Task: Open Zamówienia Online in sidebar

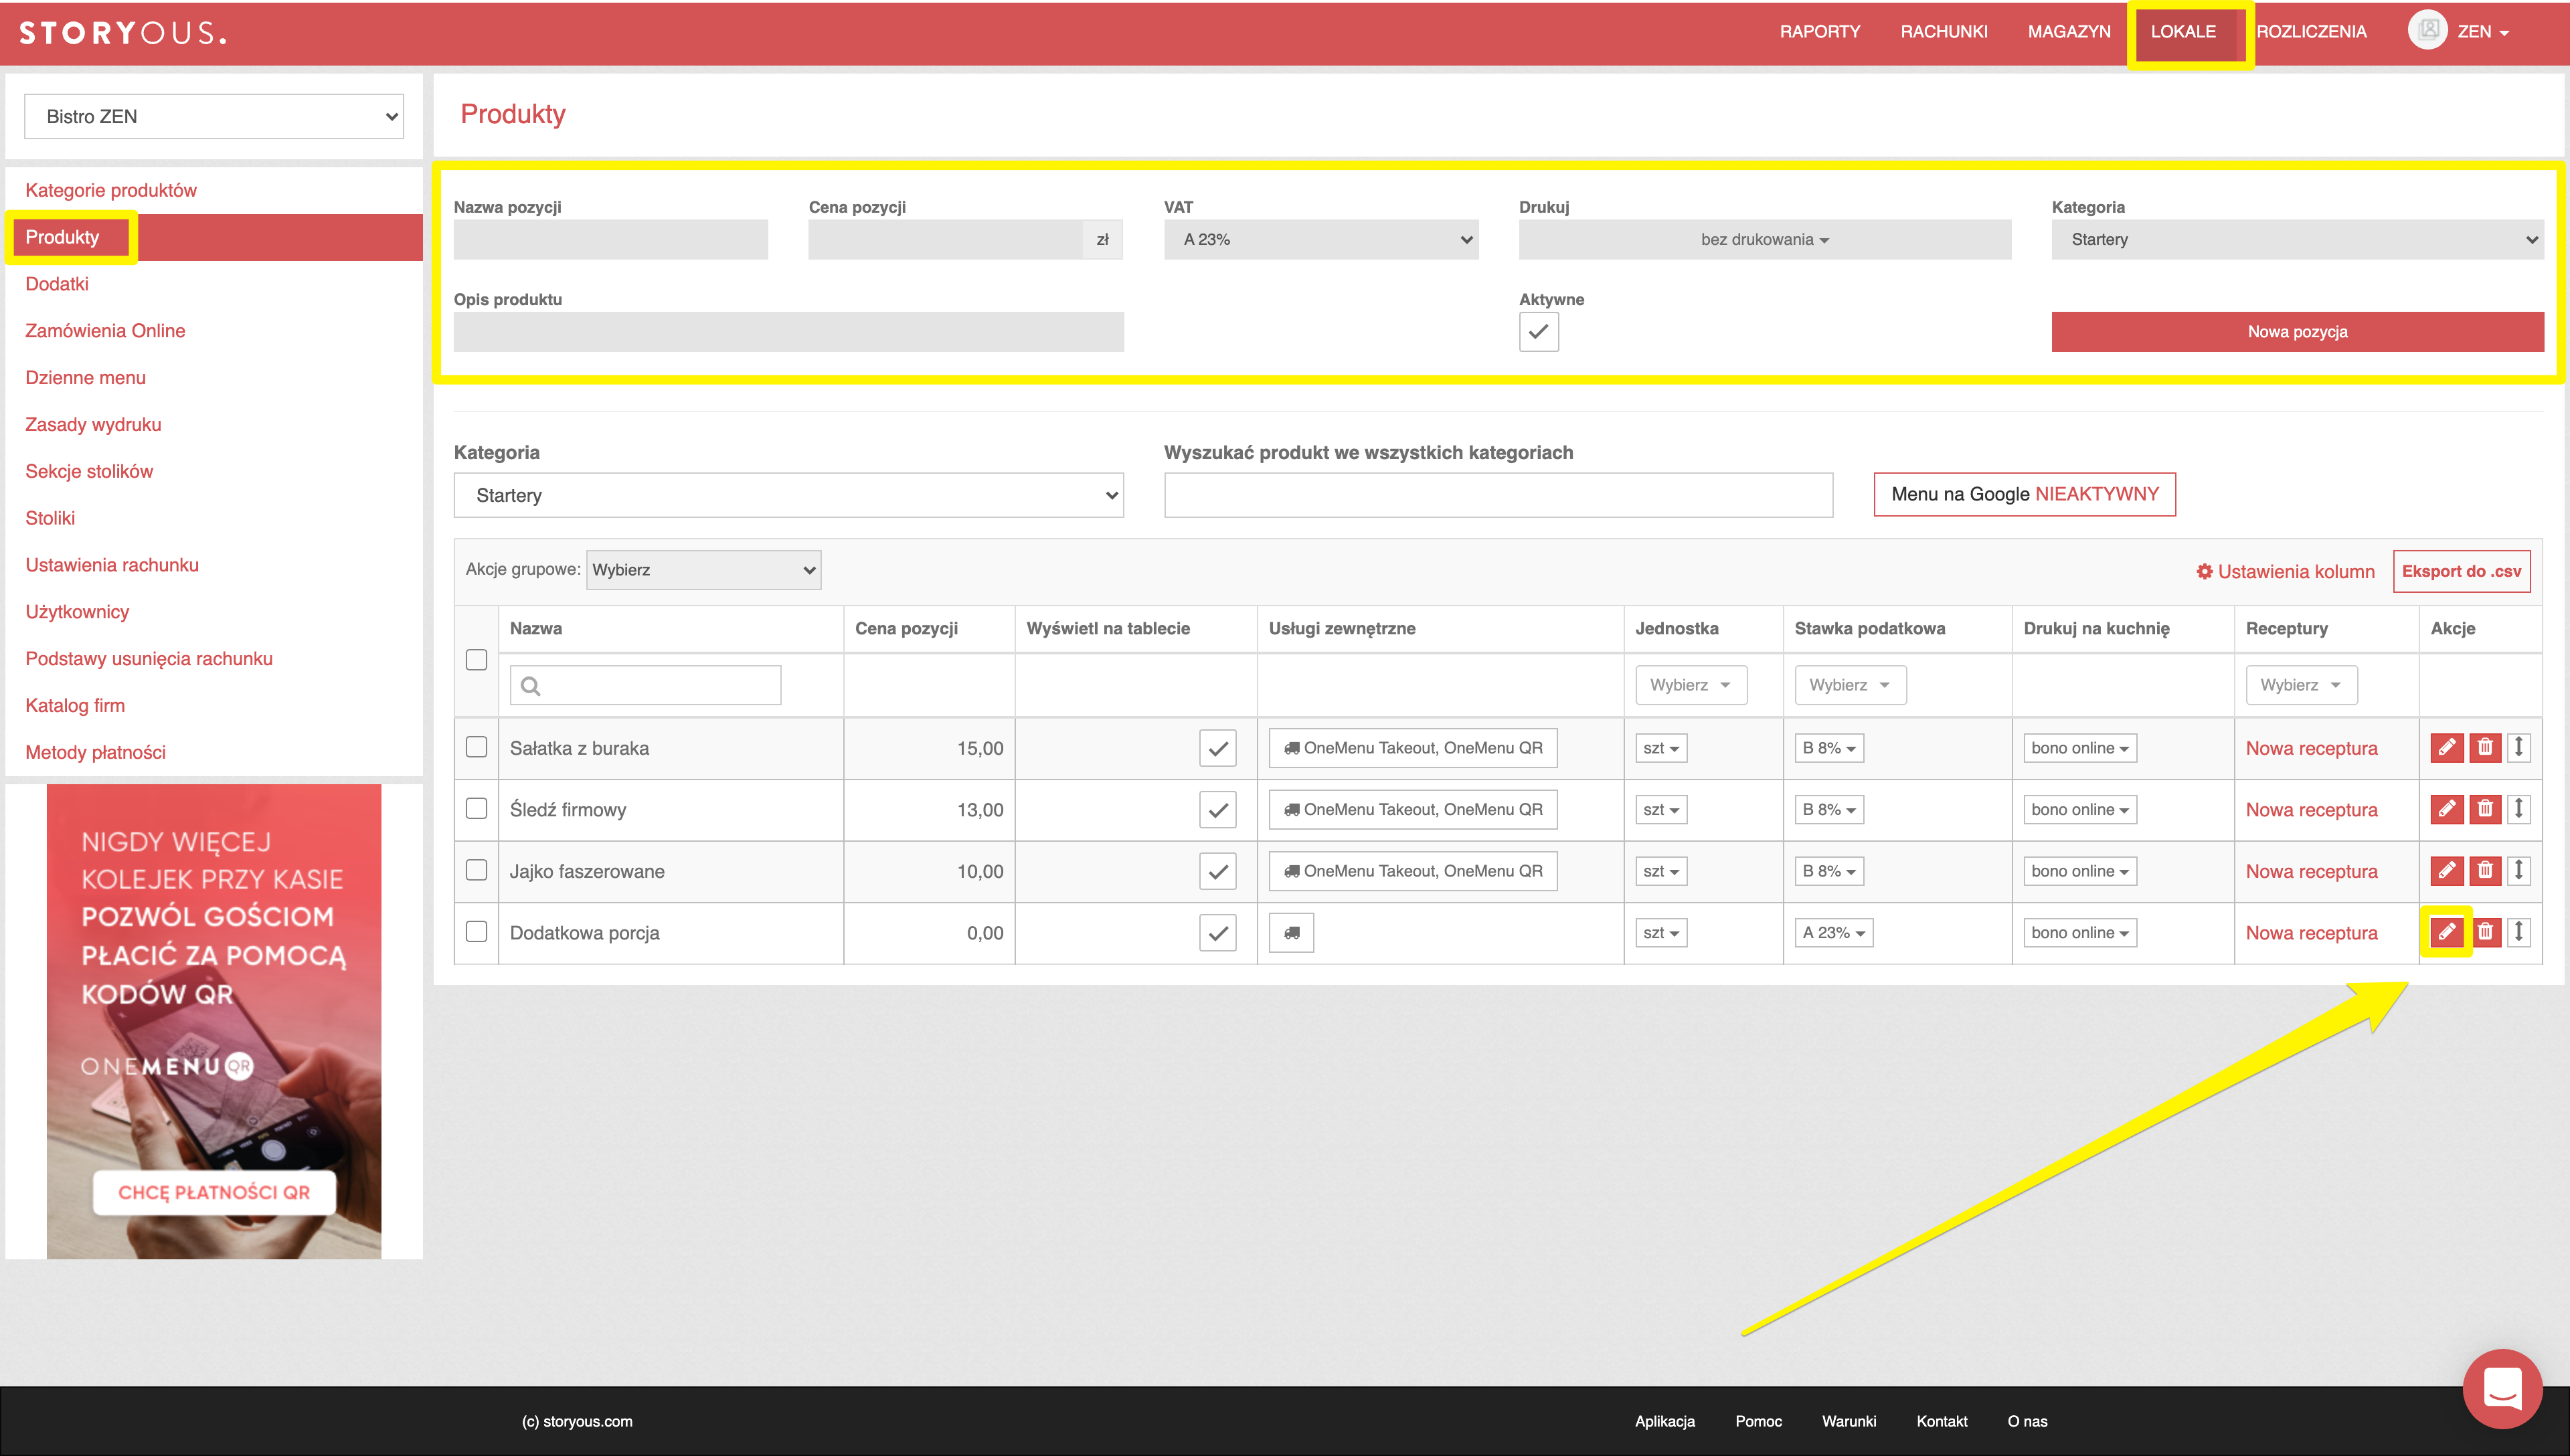Action: tap(105, 331)
